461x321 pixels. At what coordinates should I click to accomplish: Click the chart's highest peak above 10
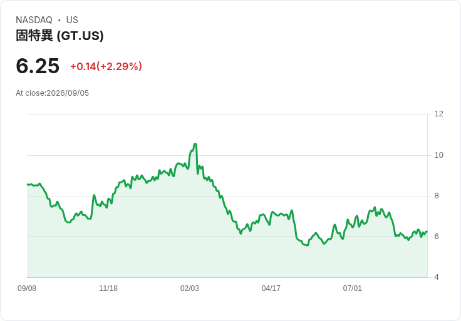click(x=195, y=144)
